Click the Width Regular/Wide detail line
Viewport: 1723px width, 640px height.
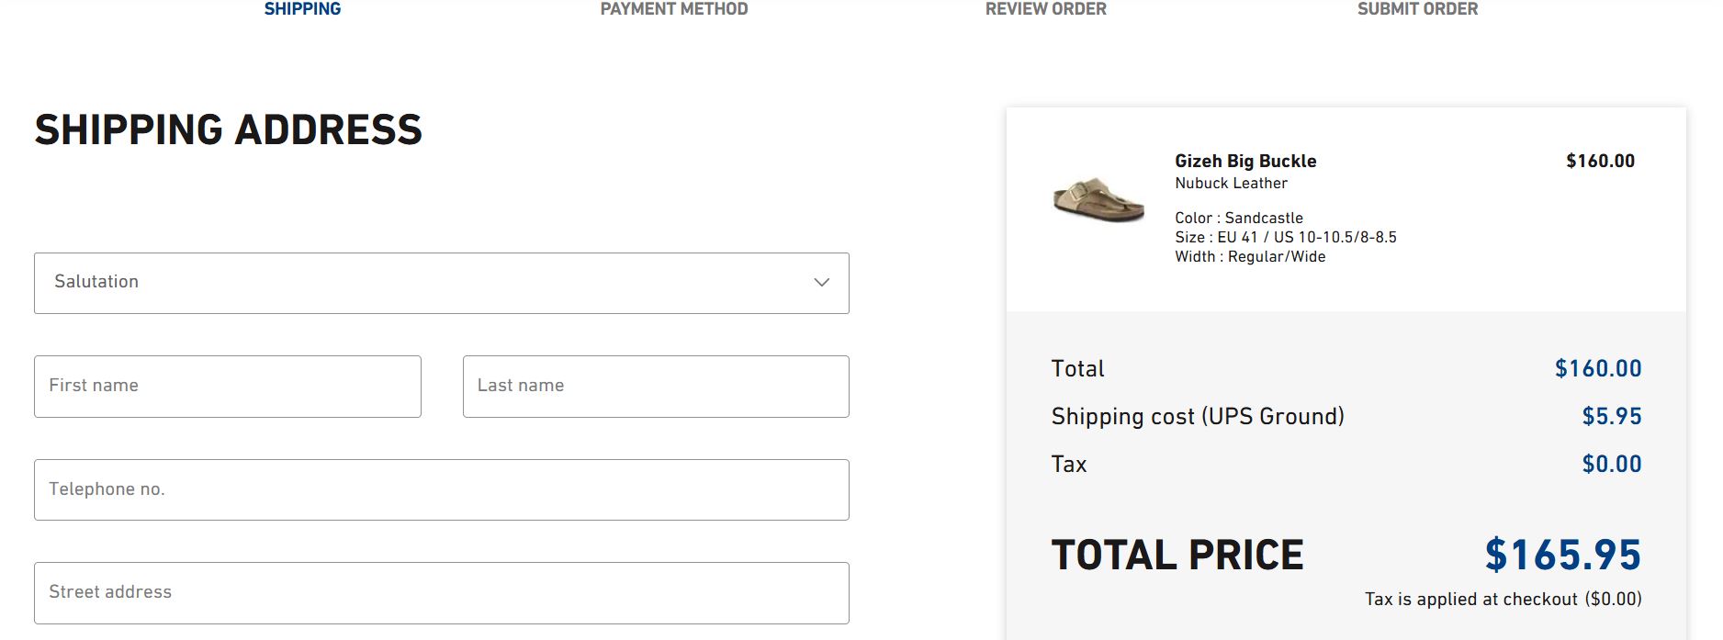(1250, 257)
